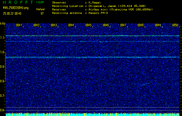
Task: Click the 0850 time marker
Action: pyautogui.click(x=175, y=25)
